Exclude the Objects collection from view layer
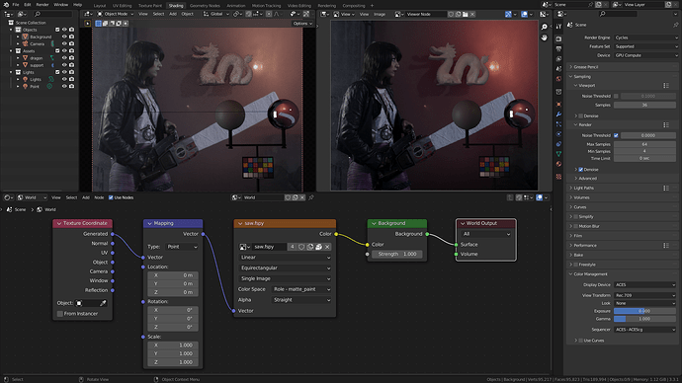682x383 pixels. [x=57, y=30]
